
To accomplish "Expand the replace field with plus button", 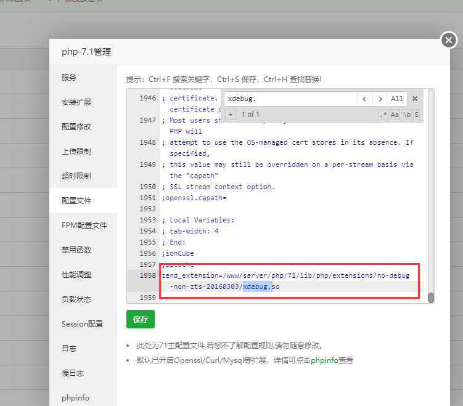I will [x=231, y=114].
